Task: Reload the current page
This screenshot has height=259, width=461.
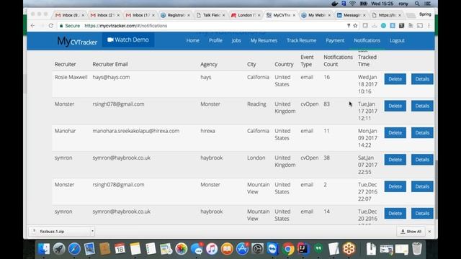Action: [51, 26]
